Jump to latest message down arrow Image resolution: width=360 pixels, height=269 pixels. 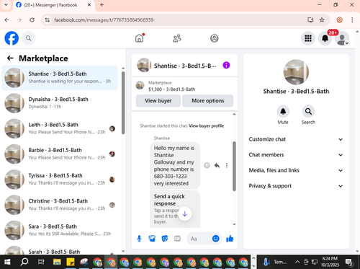click(185, 213)
